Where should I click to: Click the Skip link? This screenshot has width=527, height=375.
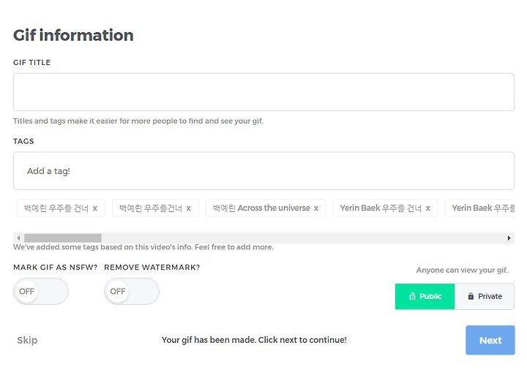pyautogui.click(x=27, y=340)
